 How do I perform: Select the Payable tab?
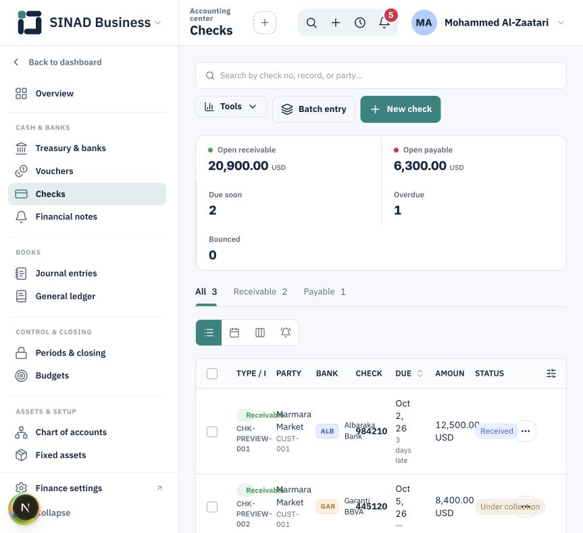(324, 292)
